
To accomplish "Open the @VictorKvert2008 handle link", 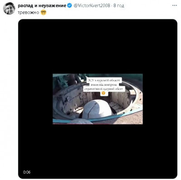I will coord(92,6).
